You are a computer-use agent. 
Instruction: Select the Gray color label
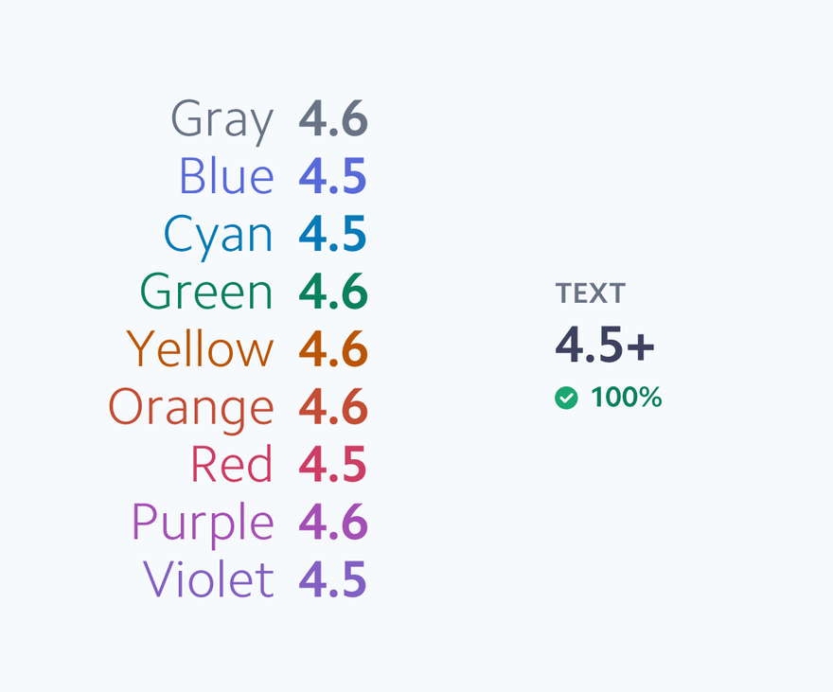click(x=222, y=121)
